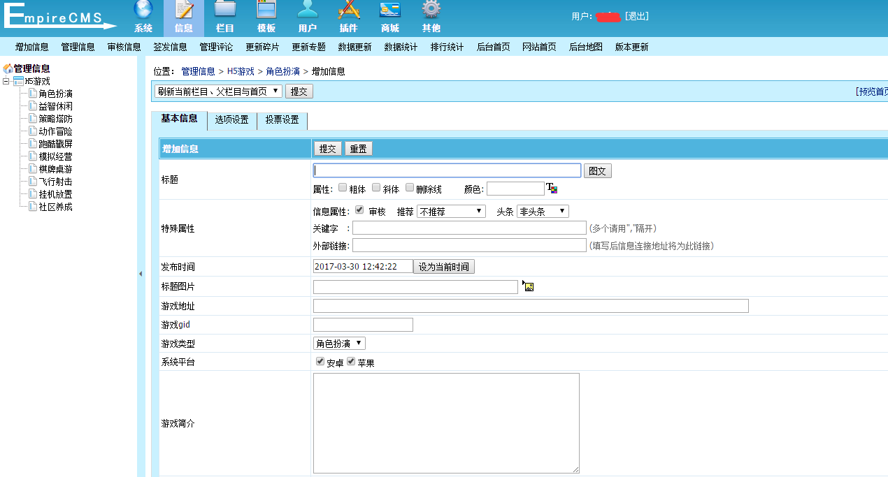Click the title image picker icon

point(529,286)
